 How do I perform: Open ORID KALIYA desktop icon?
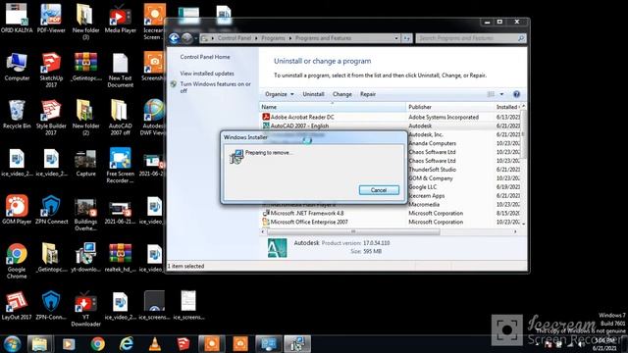[x=17, y=19]
